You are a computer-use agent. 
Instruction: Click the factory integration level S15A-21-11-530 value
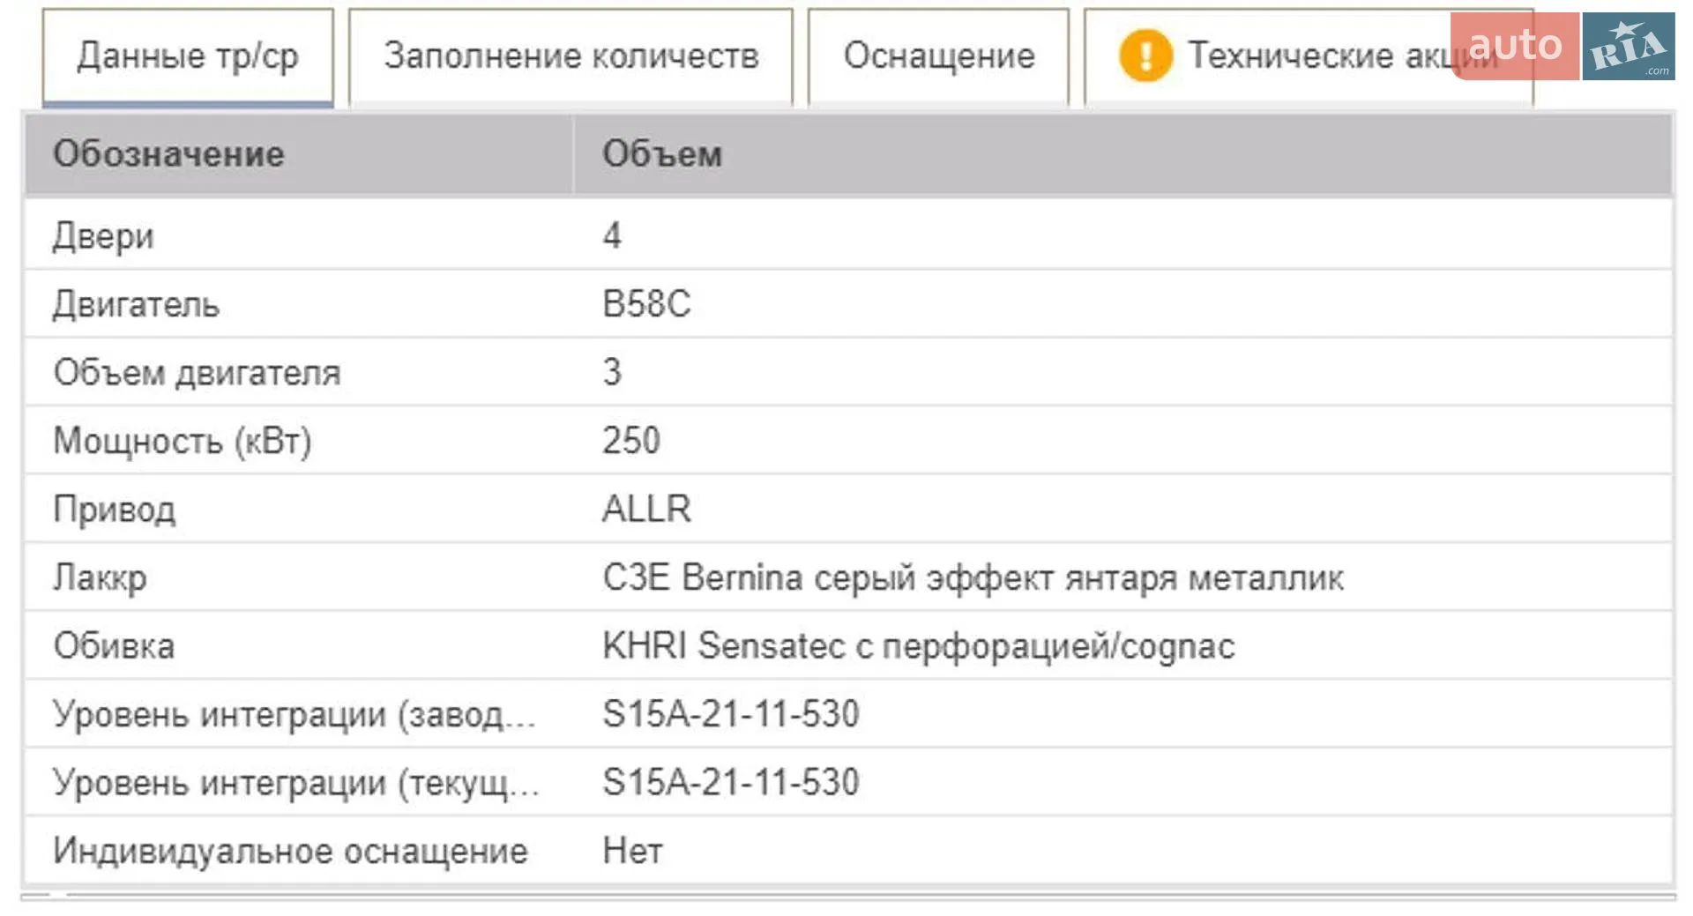pyautogui.click(x=730, y=714)
